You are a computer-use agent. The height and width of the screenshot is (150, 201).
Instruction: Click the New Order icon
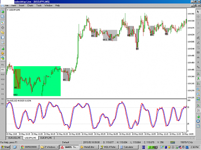click(x=3, y=48)
